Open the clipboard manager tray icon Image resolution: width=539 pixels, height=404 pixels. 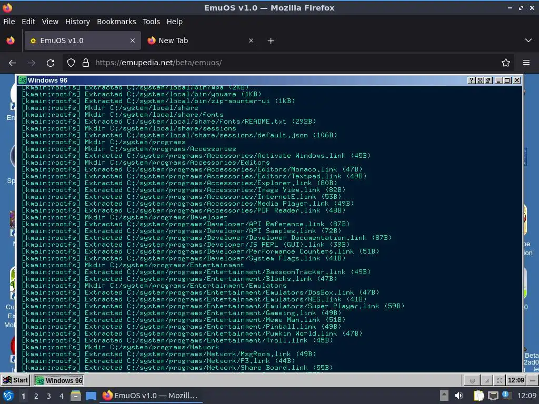pos(478,396)
